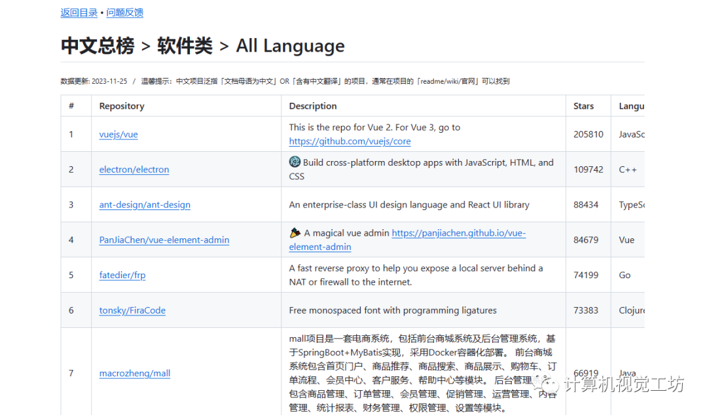Select the star count 84679
The width and height of the screenshot is (707, 415).
coord(586,240)
